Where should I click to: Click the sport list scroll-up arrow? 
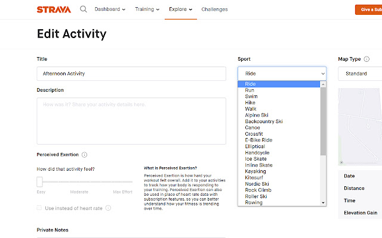click(x=323, y=84)
